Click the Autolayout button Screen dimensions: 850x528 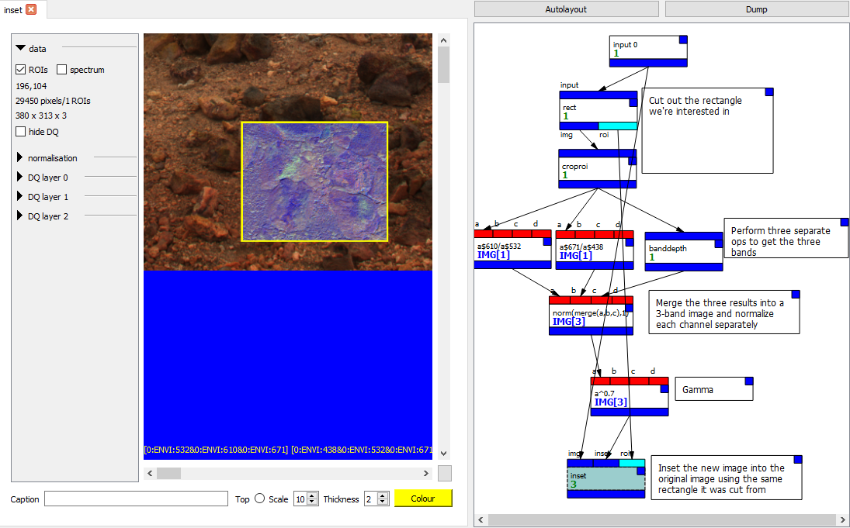click(566, 9)
